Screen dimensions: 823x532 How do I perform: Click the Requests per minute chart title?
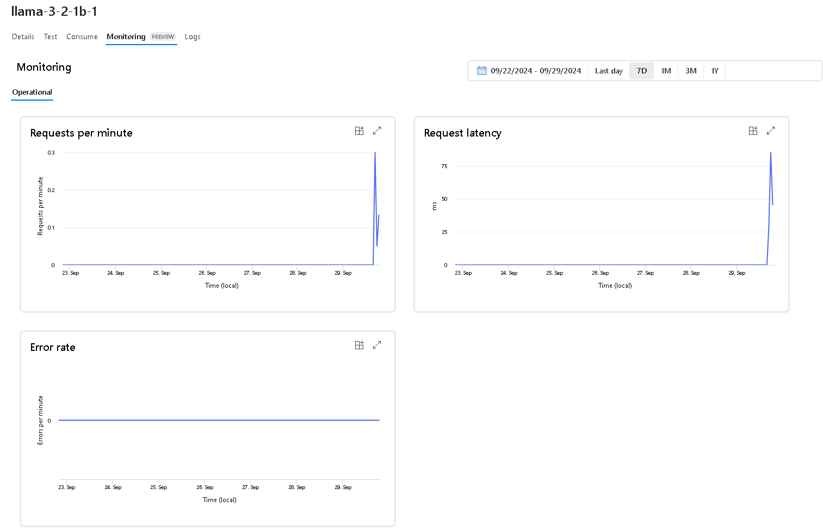point(82,133)
